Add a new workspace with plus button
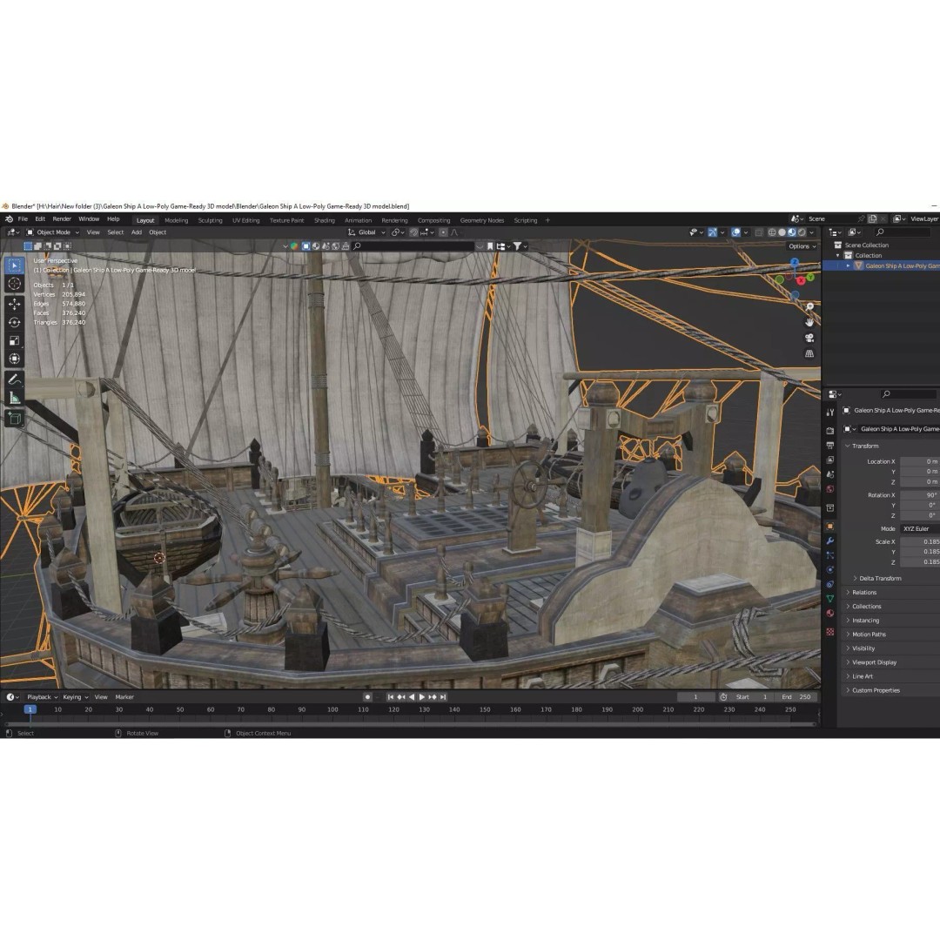This screenshot has width=940, height=940. coord(547,220)
